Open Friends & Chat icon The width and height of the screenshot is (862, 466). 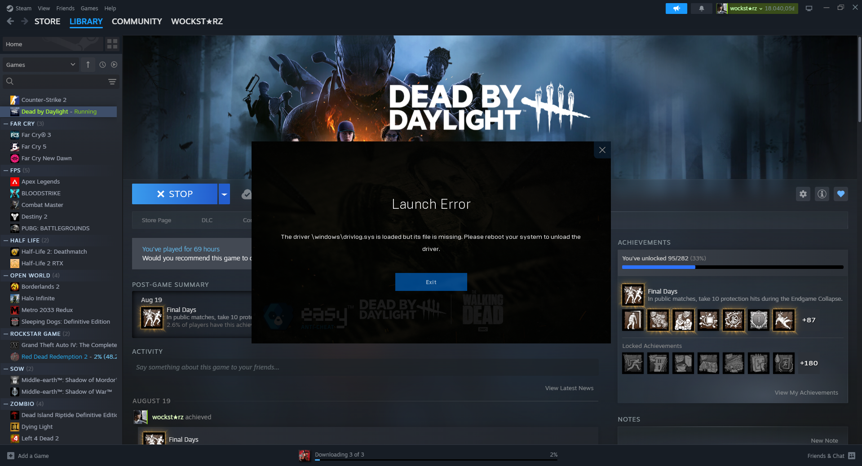tap(852, 456)
